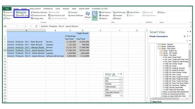
Task: Open the Cell Actions dropdown
Action: pyautogui.click(x=105, y=12)
